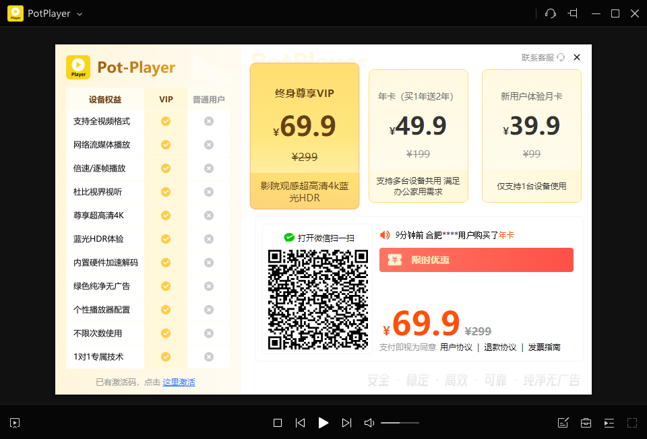This screenshot has height=439, width=647.
Task: Click the 普通用户 column header
Action: (x=209, y=100)
